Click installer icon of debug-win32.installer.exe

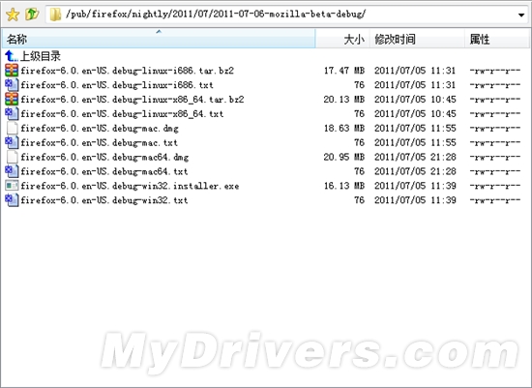pos(12,186)
